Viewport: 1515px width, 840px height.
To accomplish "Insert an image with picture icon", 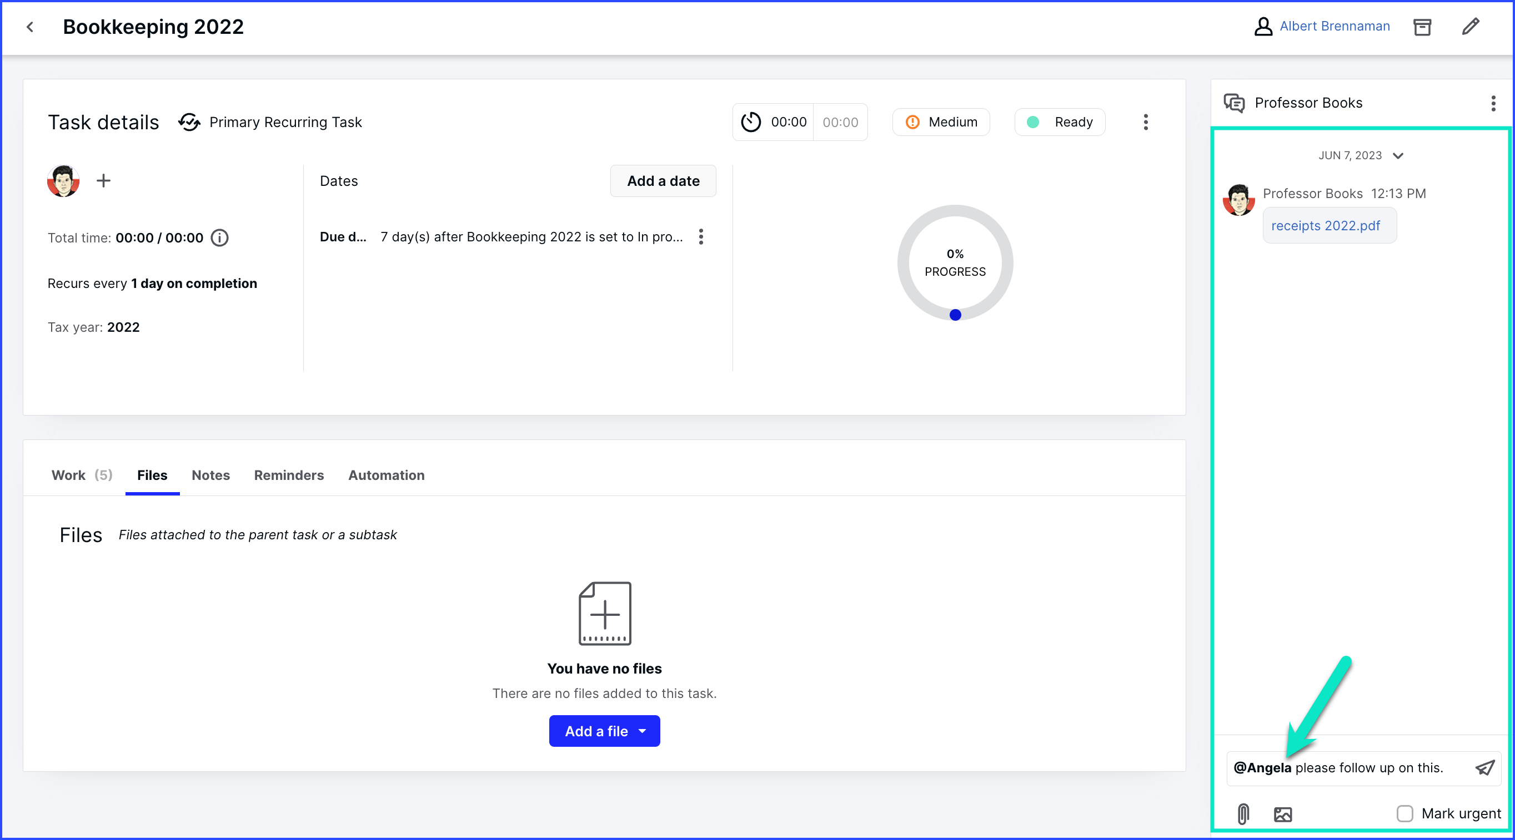I will (x=1283, y=814).
